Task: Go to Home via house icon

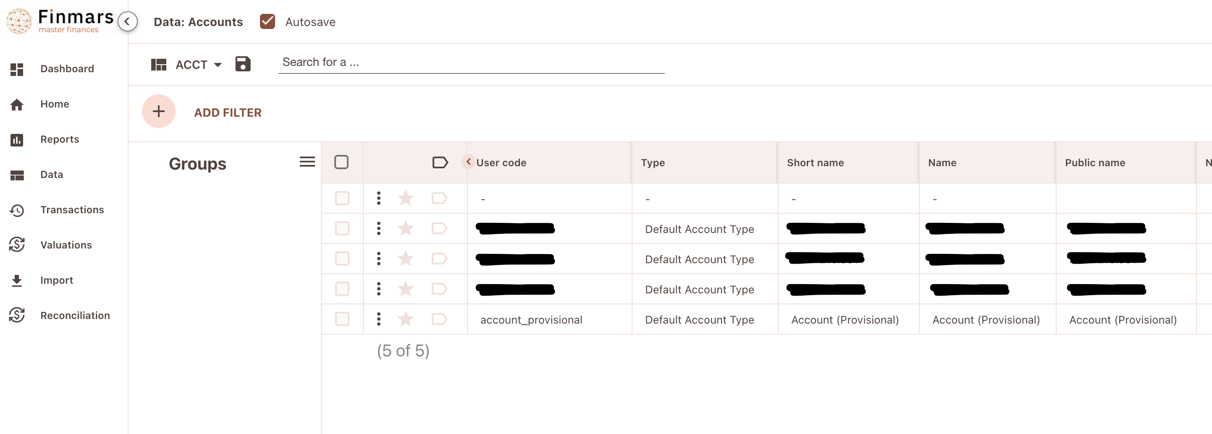Action: (x=17, y=105)
